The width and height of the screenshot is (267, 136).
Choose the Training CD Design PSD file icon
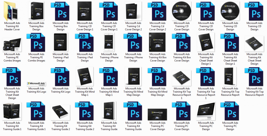pos(254,11)
